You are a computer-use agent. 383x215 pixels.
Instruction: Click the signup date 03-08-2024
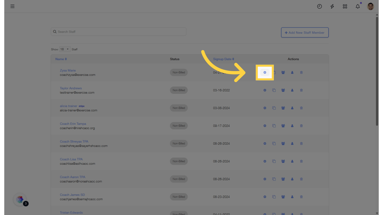[x=221, y=108]
